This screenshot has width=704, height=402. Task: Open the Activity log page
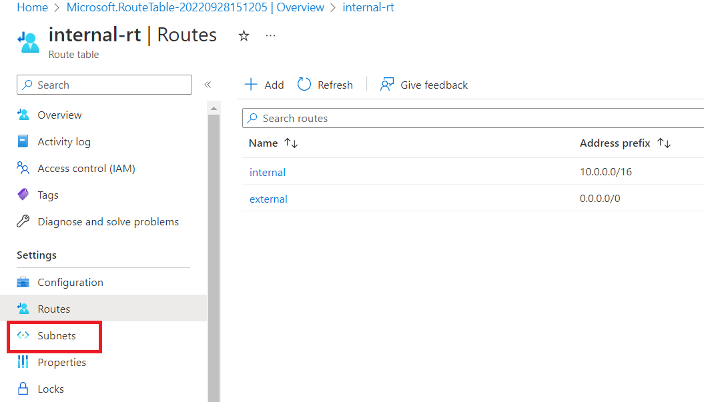[x=63, y=141]
